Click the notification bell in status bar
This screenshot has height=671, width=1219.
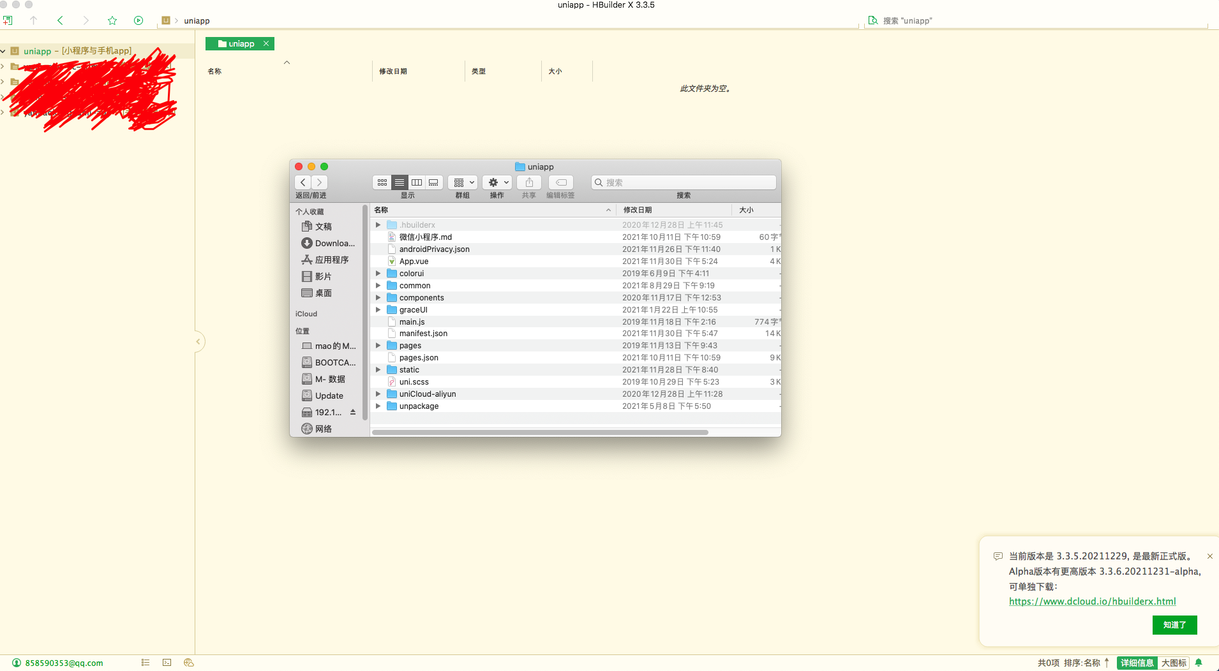[1199, 663]
